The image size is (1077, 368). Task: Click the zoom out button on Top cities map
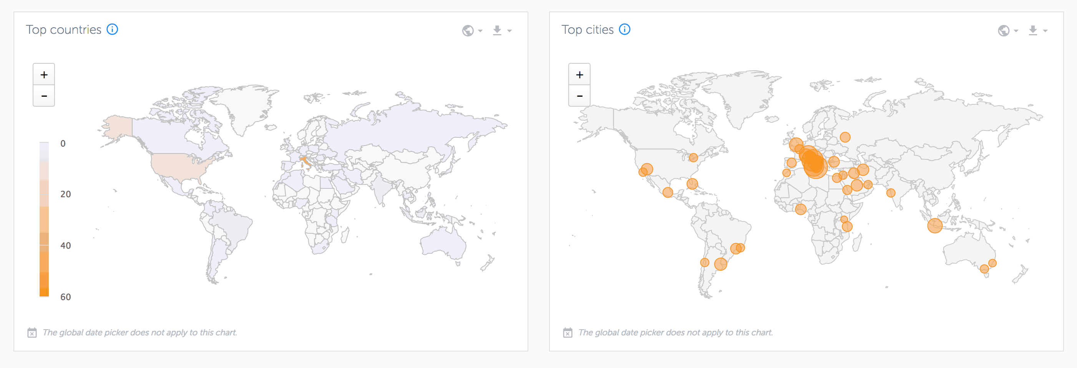pyautogui.click(x=579, y=96)
